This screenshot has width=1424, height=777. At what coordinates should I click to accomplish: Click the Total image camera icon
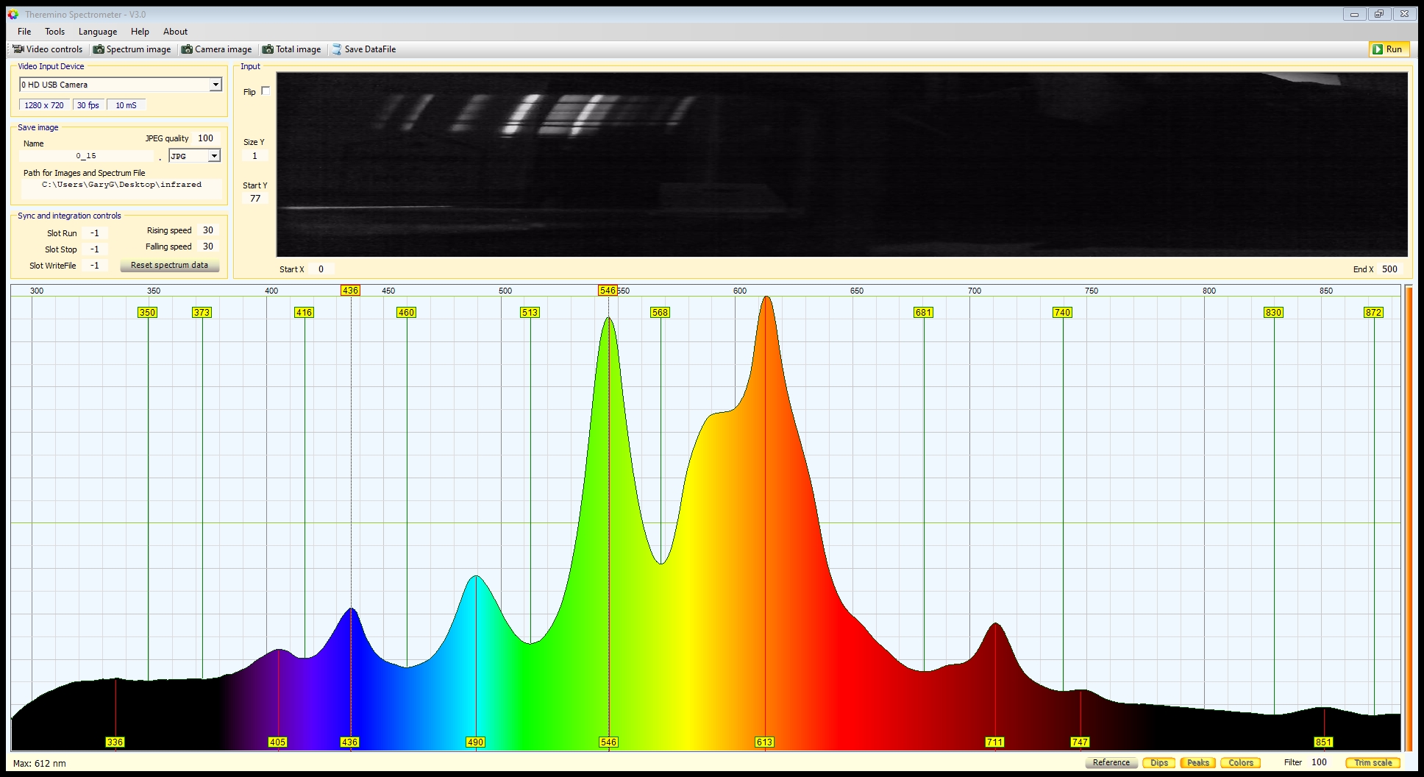pyautogui.click(x=268, y=49)
